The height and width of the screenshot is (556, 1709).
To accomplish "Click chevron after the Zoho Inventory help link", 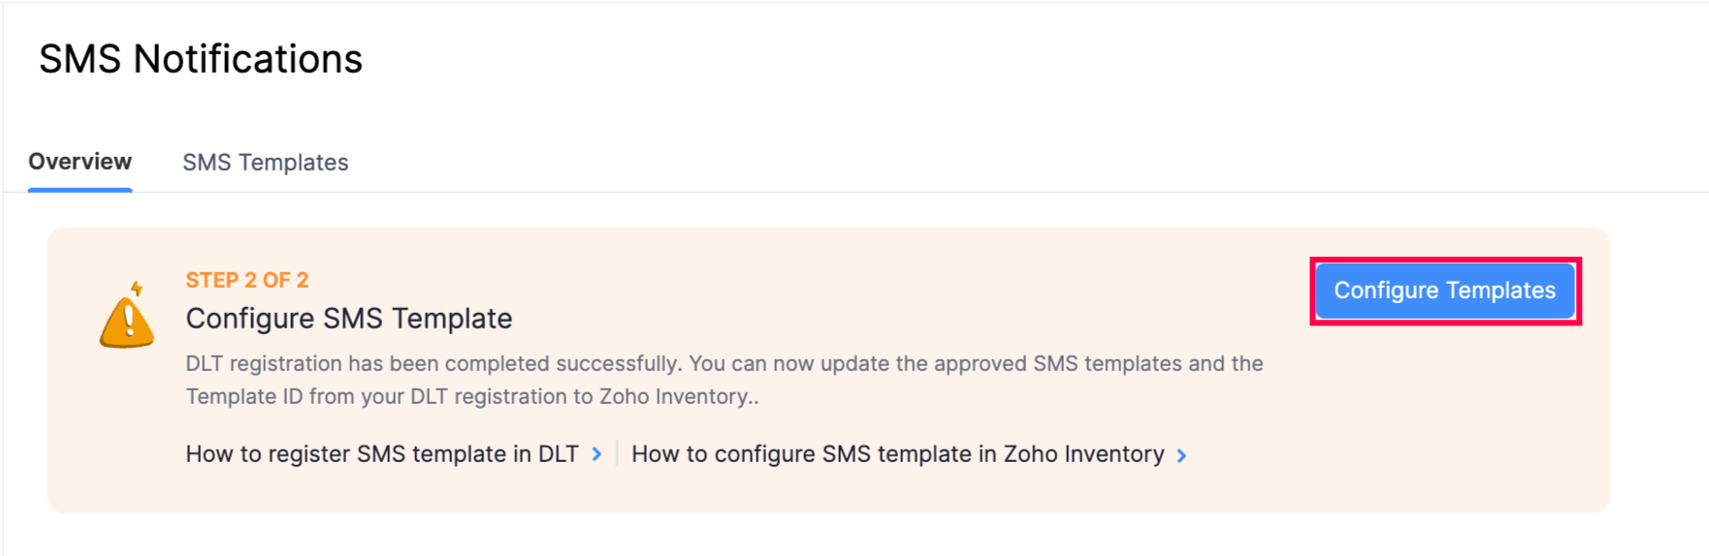I will (1181, 455).
